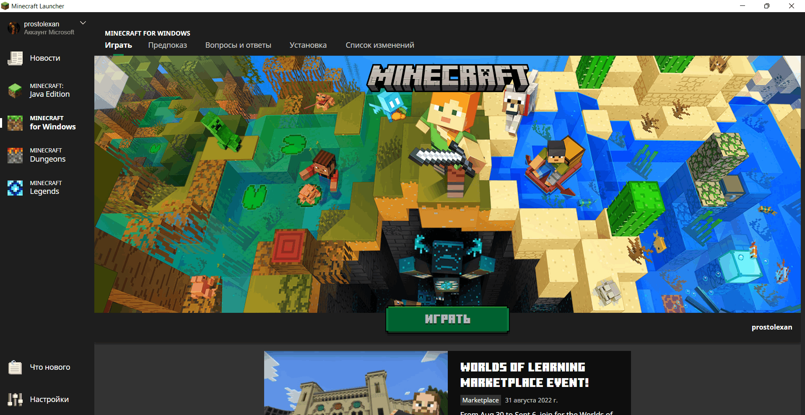The image size is (805, 415).
Task: Click the Новости sidebar label
Action: click(45, 58)
